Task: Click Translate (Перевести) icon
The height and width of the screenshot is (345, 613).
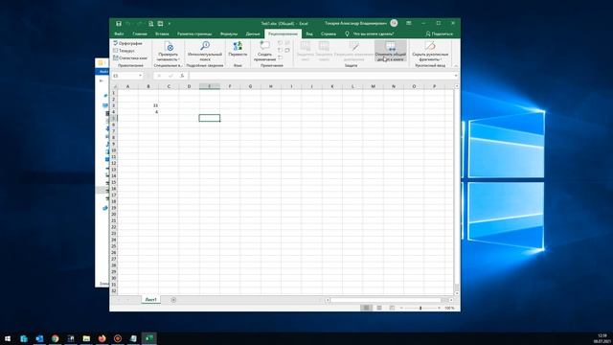Action: (238, 50)
